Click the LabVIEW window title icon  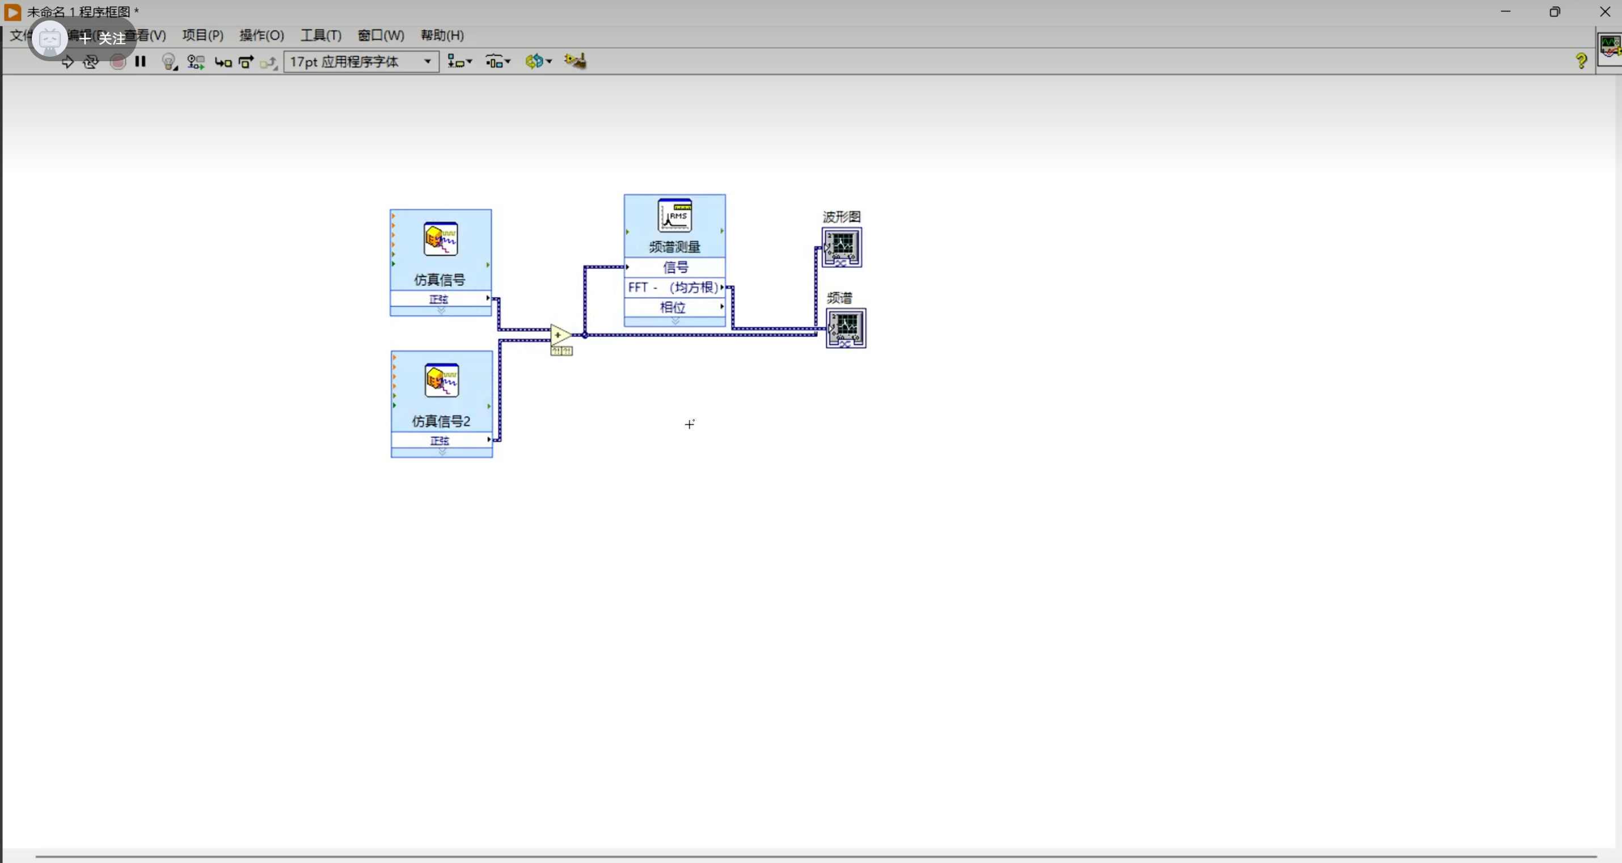(x=12, y=12)
